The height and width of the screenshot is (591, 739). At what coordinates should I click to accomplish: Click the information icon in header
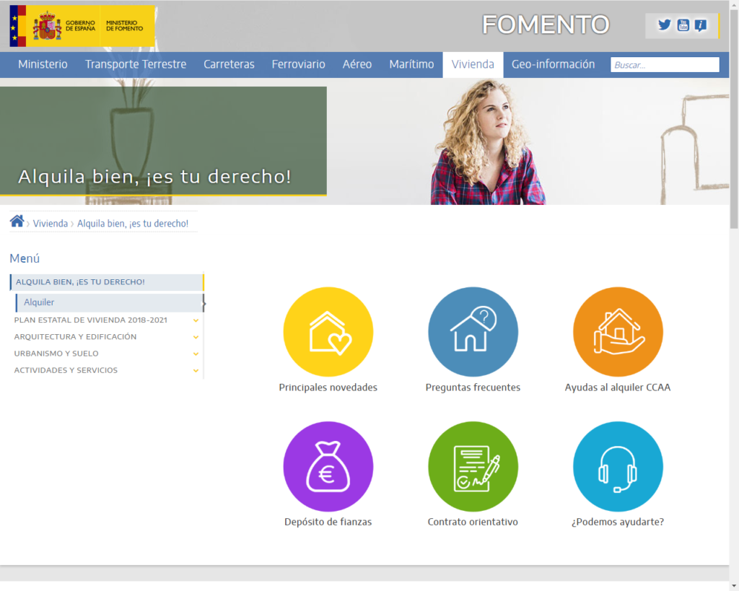click(x=701, y=25)
